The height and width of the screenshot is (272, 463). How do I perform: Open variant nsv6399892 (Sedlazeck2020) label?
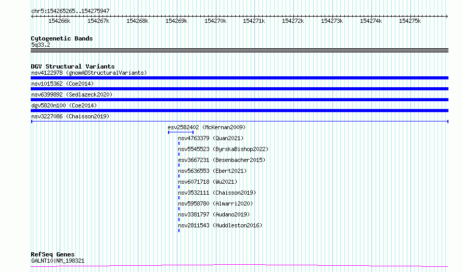(72, 94)
